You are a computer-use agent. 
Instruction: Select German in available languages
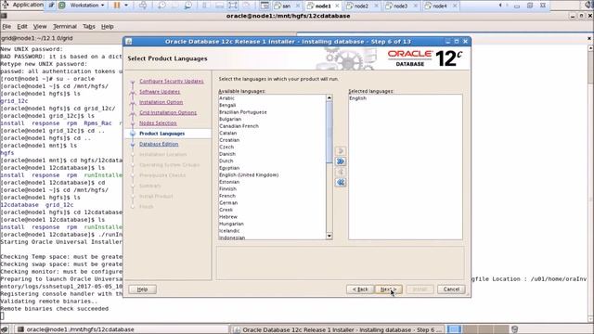(272, 202)
